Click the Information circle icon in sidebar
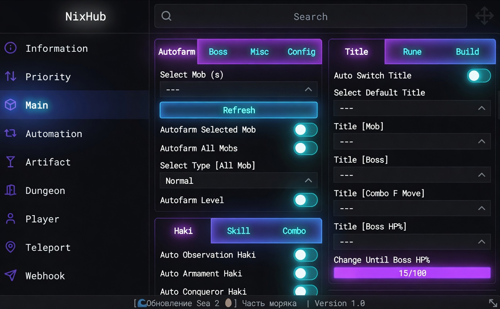The image size is (500, 309). [x=10, y=48]
